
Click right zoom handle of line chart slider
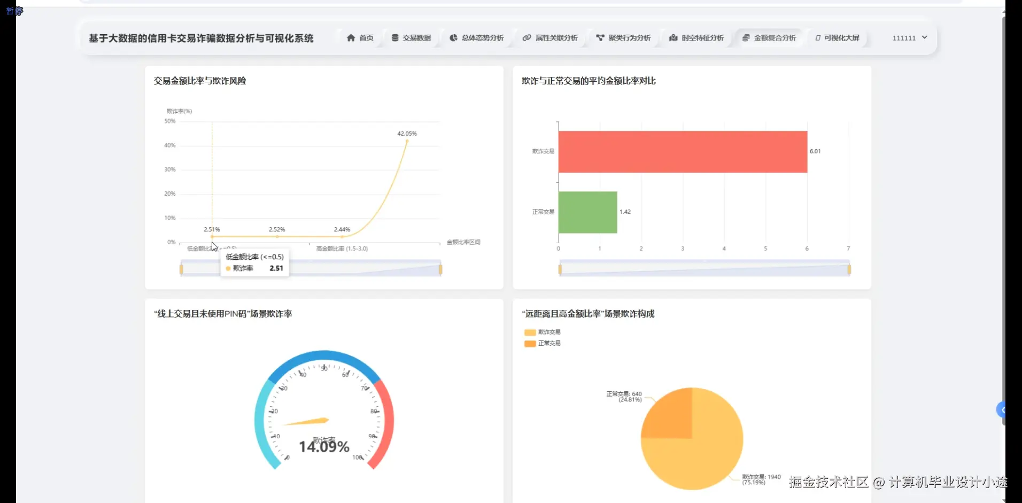click(x=440, y=269)
